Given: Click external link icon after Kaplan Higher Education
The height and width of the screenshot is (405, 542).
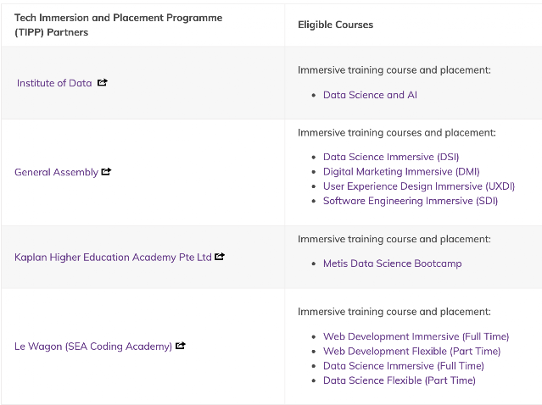Looking at the screenshot, I should 220,257.
